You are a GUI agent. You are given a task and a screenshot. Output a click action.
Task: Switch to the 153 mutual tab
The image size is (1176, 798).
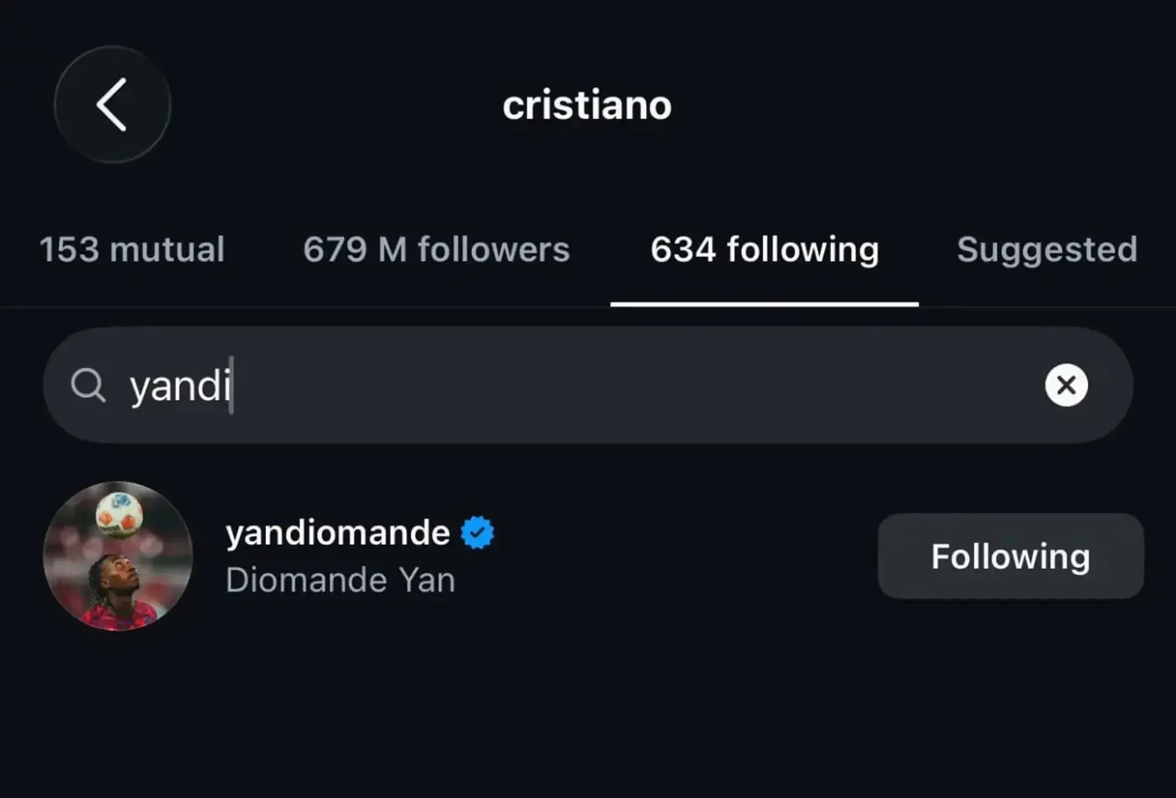click(x=132, y=249)
